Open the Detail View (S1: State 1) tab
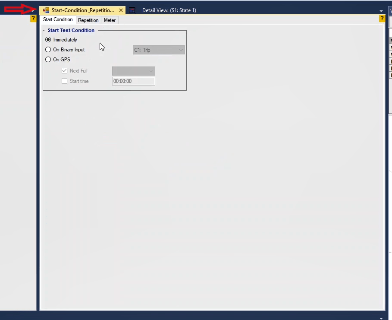Image resolution: width=392 pixels, height=320 pixels. [x=169, y=10]
